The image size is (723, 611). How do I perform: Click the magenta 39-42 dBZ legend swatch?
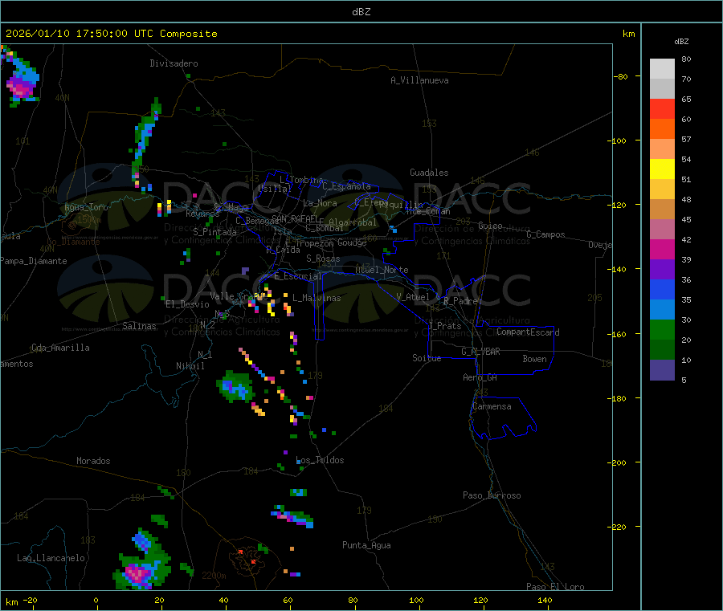662,249
